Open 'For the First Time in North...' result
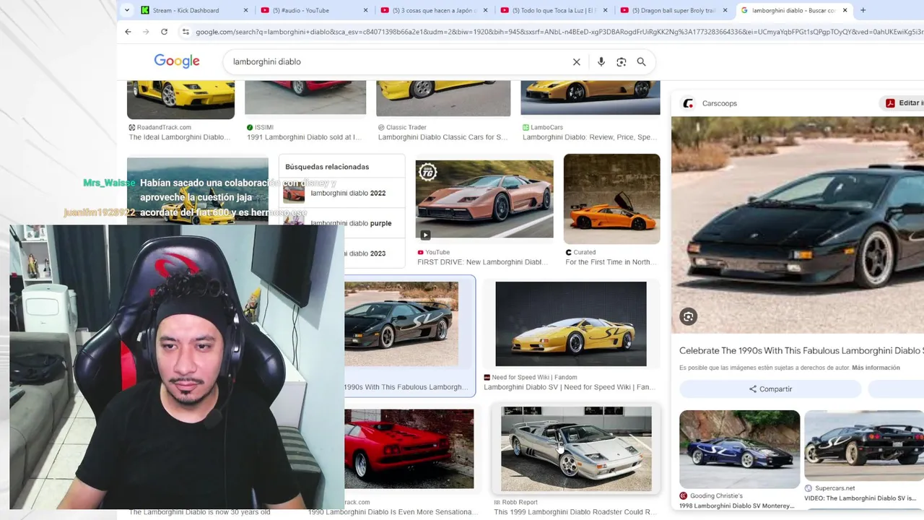The height and width of the screenshot is (520, 924). click(x=609, y=262)
